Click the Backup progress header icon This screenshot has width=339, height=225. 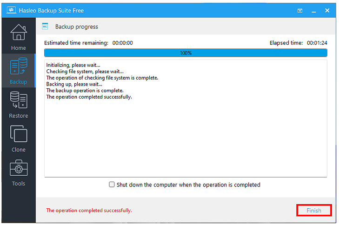pos(45,26)
